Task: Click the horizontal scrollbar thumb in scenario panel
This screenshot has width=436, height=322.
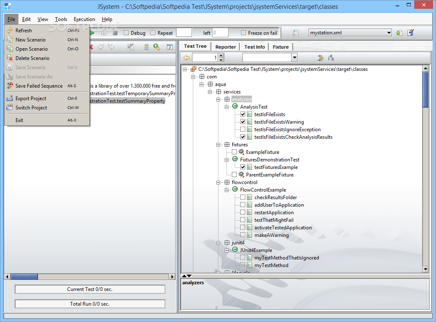Action: (x=24, y=277)
